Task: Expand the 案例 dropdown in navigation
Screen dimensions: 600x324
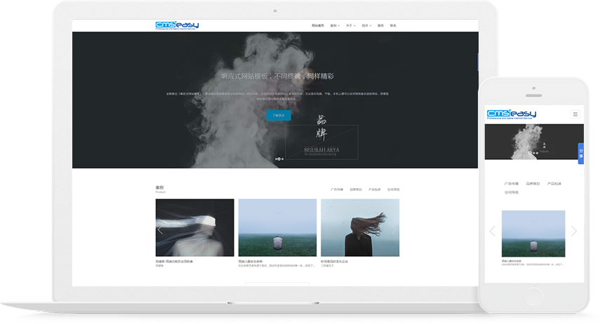Action: coord(335,25)
